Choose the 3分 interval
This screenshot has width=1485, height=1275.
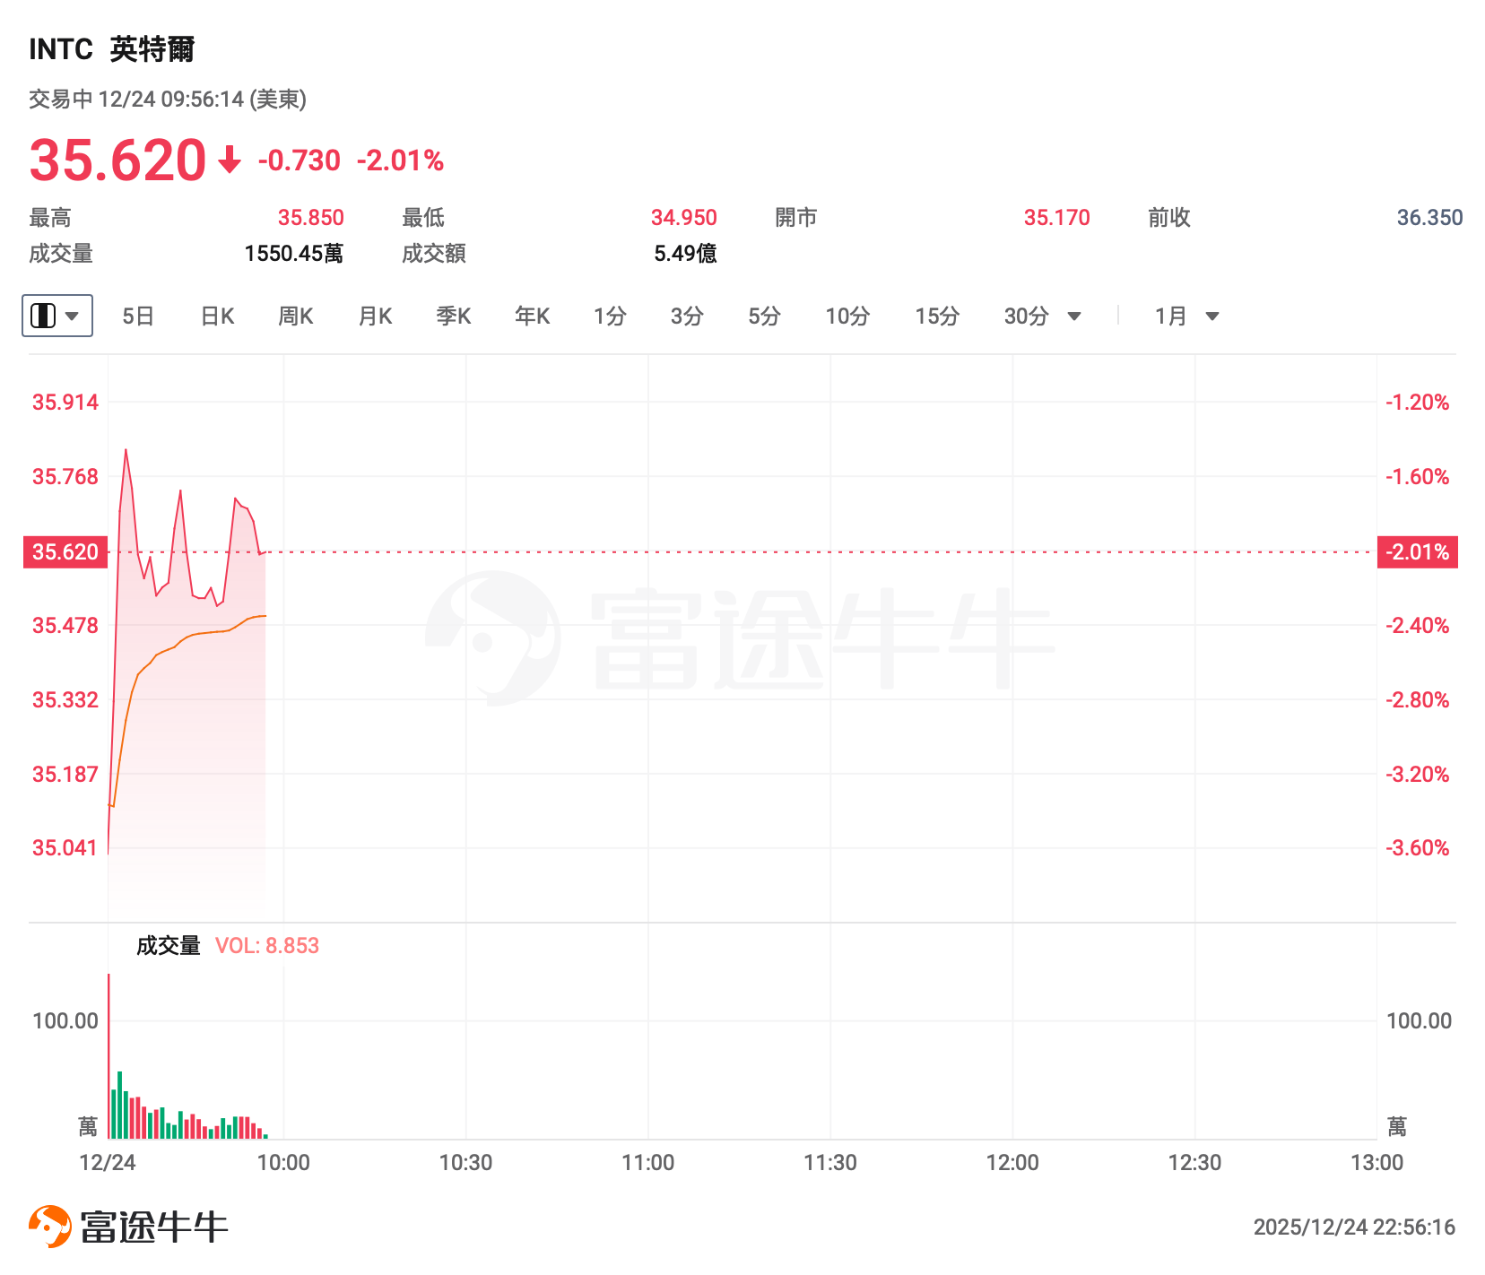tap(687, 317)
